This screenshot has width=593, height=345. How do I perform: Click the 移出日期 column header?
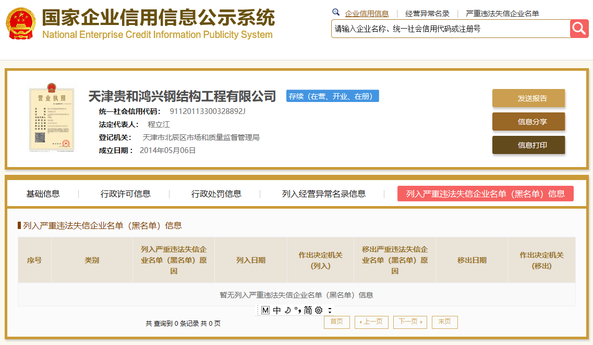click(472, 260)
